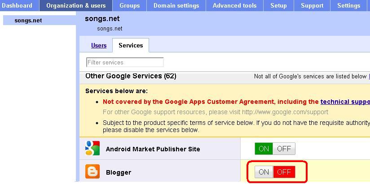Screen dimensions: 370x184
Task: Click the 'Blogger' service name
Action: (119, 172)
